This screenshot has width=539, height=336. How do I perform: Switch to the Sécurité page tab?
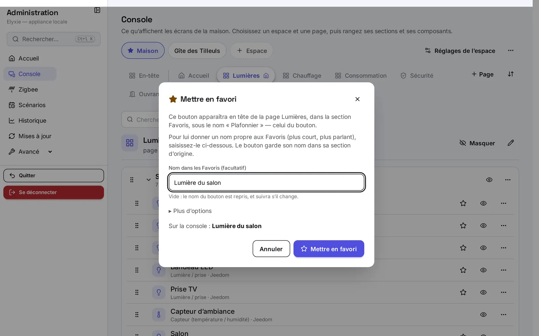click(417, 76)
